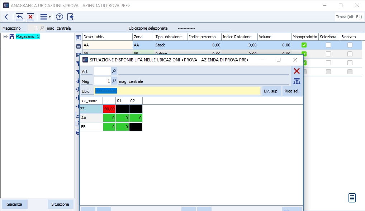Expand the Magazzino: 1 tree node

(x=5, y=36)
